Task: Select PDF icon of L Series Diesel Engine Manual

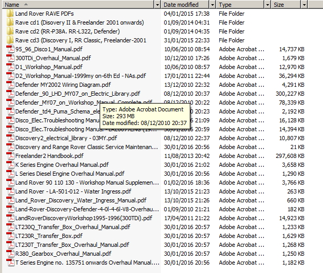Action: 10,174
